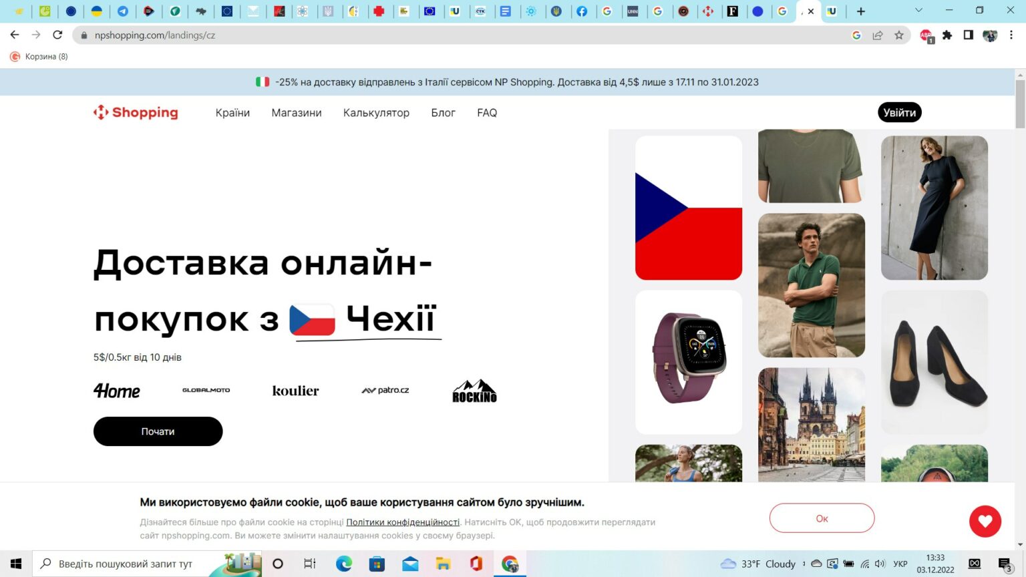The image size is (1026, 577).
Task: Click the man in green polo image
Action: tap(812, 285)
